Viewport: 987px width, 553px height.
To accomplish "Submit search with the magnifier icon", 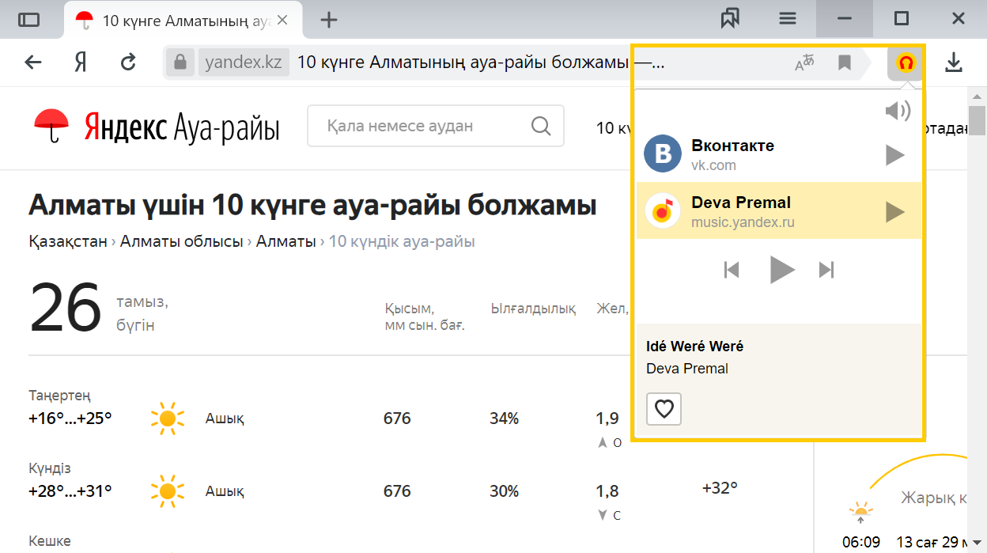I will pos(541,126).
